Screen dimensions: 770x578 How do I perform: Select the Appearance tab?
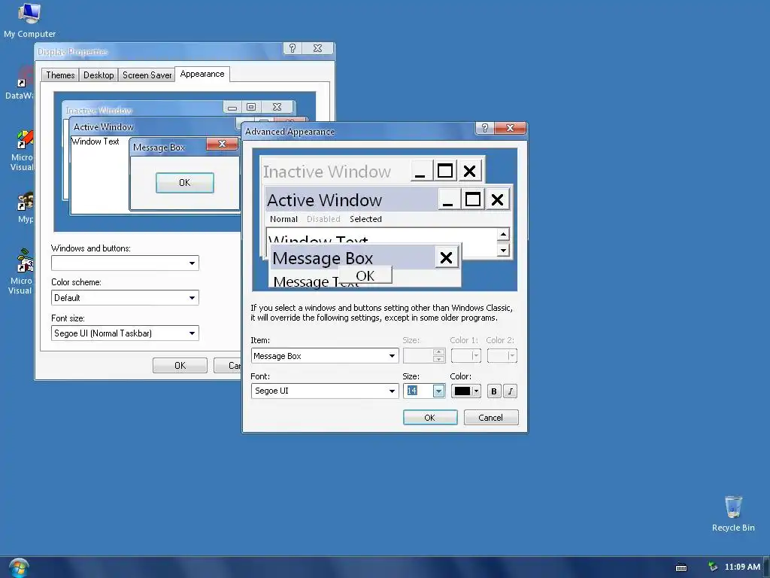click(x=202, y=74)
